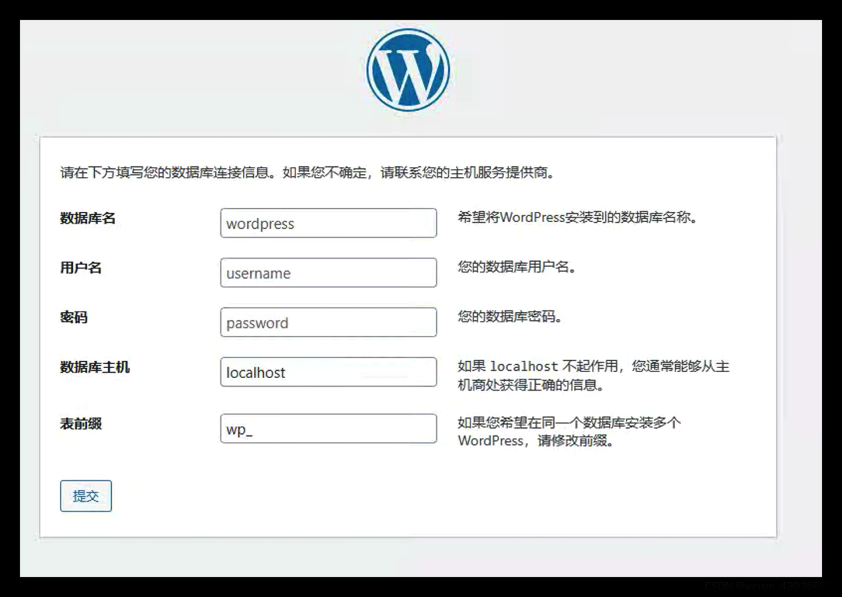Image resolution: width=842 pixels, height=597 pixels.
Task: Click the 用户名 label
Action: (81, 268)
